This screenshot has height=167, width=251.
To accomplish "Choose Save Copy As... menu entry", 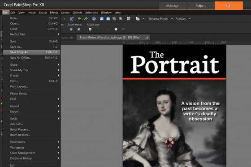I will (32, 52).
